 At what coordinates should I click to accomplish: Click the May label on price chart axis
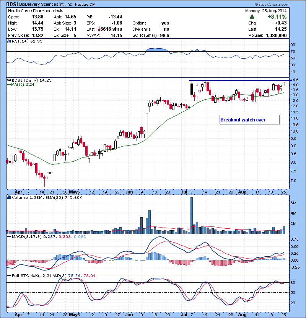coord(73,192)
